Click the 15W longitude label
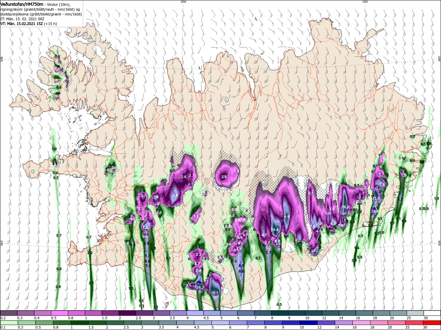 point(365,2)
